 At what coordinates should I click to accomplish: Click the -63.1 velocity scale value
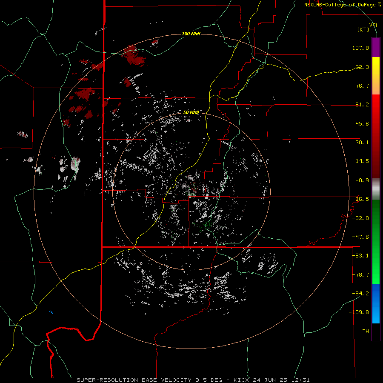pos(360,256)
